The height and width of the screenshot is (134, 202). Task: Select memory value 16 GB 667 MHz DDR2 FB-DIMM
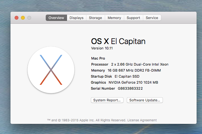coord(134,70)
